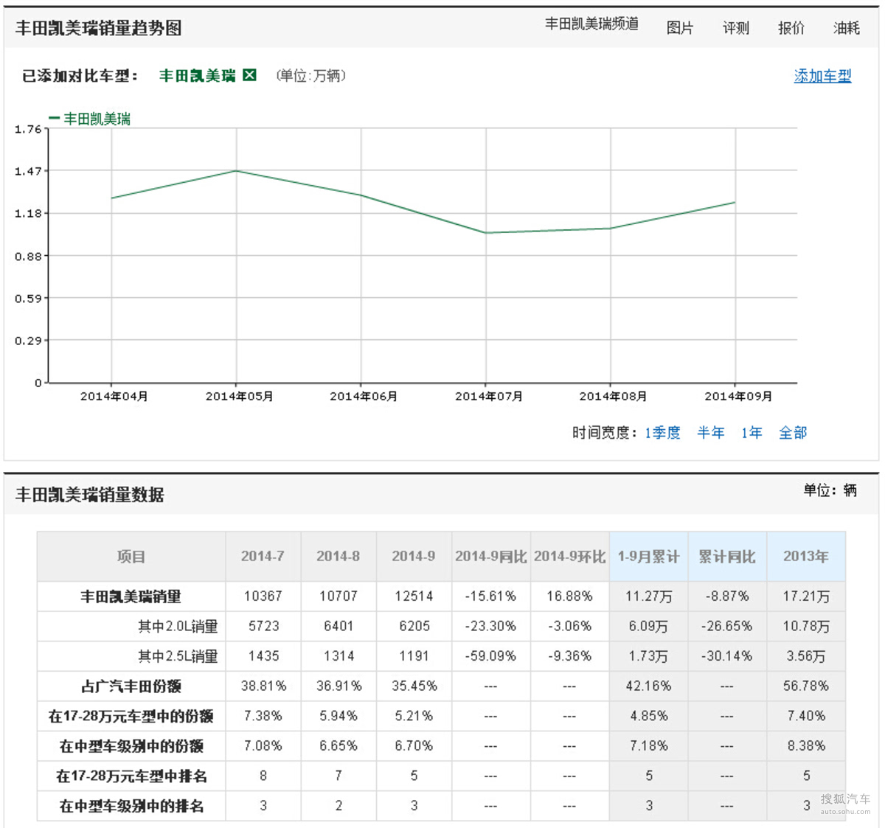The width and height of the screenshot is (885, 828).
Task: Set time range to 1季度
Action: 662,433
